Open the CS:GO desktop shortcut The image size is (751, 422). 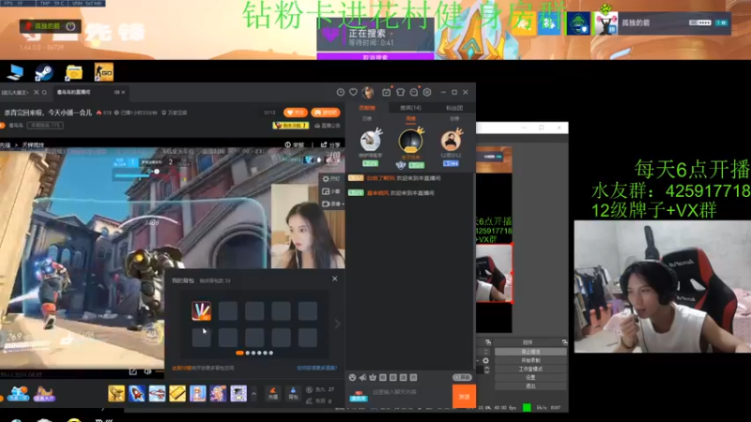(104, 72)
